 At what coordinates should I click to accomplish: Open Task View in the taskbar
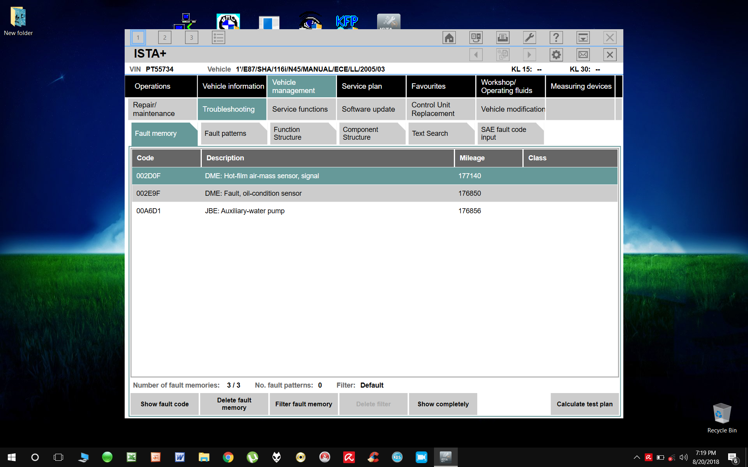pos(58,457)
